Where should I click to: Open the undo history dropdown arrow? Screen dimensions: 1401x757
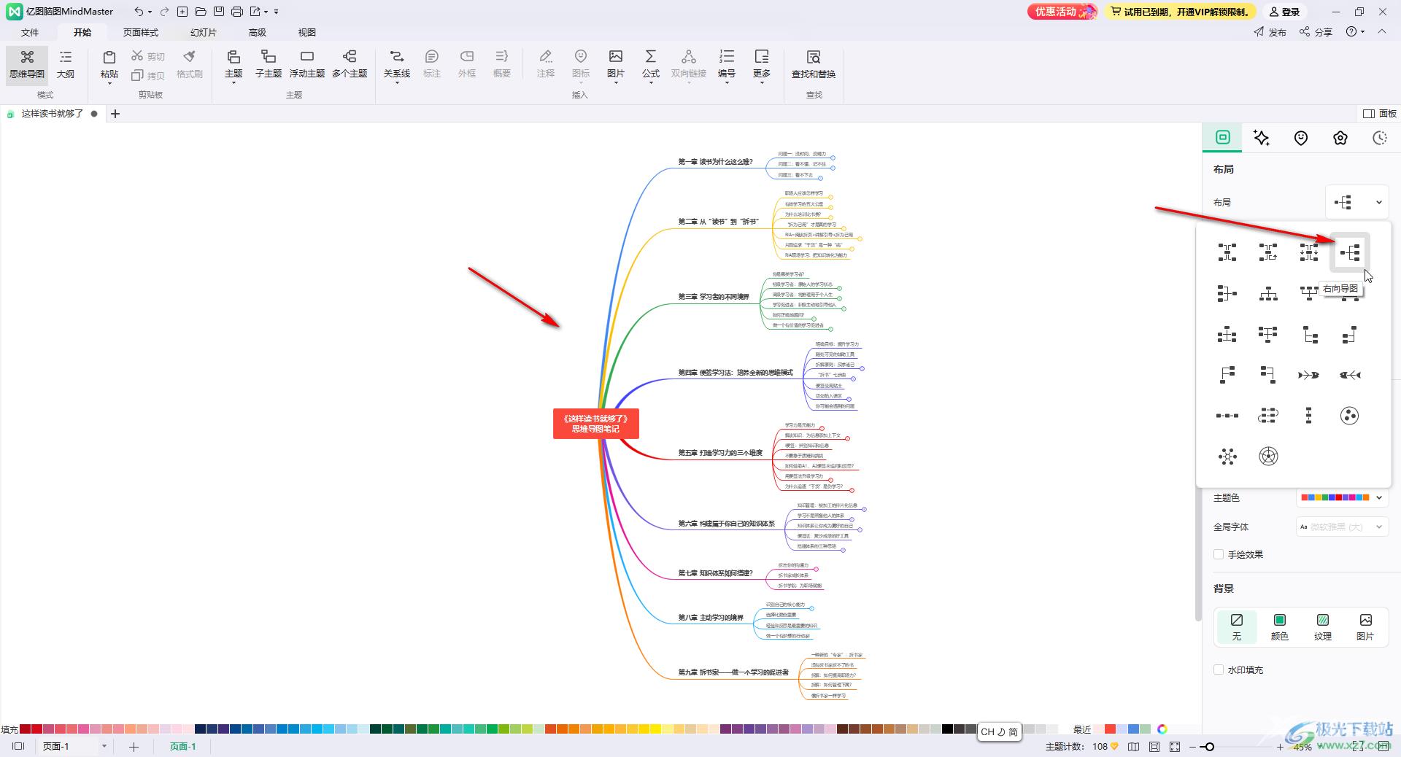coord(150,12)
